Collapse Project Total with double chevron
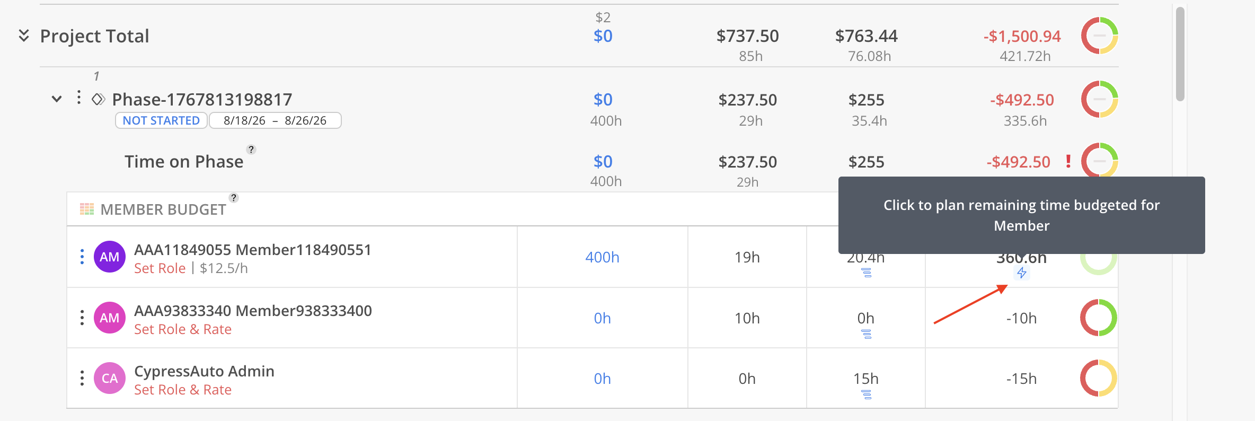The image size is (1255, 421). [x=24, y=36]
